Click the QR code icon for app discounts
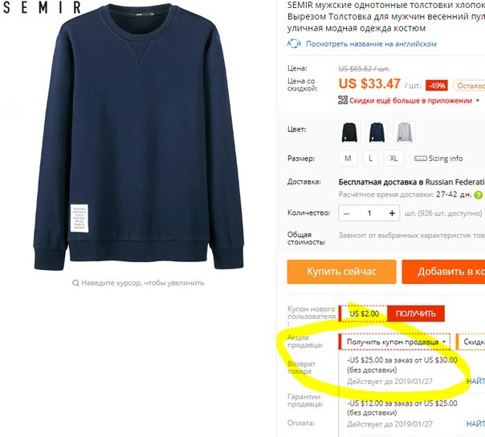The image size is (485, 437). coord(343,100)
